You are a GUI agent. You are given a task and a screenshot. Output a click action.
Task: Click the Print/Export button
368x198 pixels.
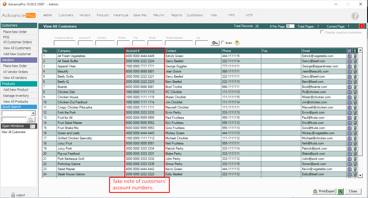tap(324, 191)
